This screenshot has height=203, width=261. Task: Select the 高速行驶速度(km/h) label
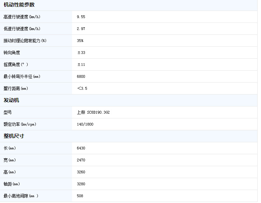click(22, 17)
